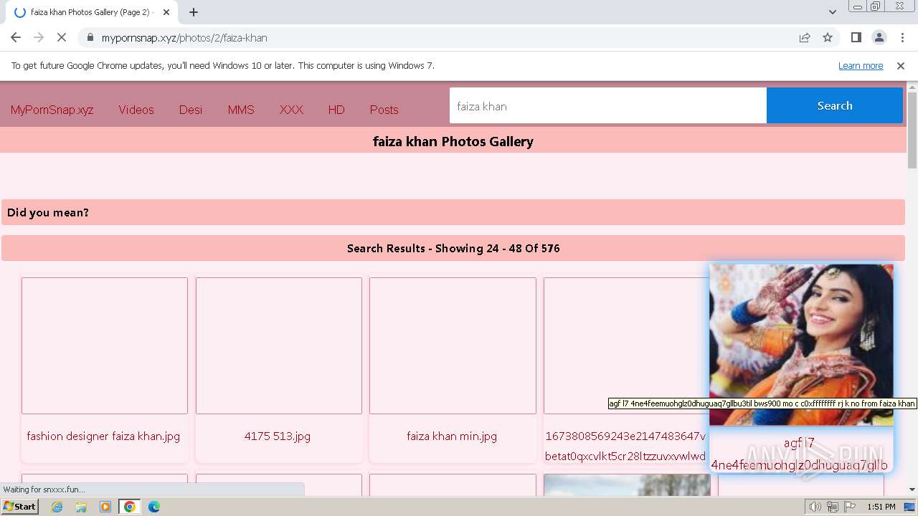This screenshot has width=918, height=516.
Task: Stop loading the page
Action: tap(62, 37)
